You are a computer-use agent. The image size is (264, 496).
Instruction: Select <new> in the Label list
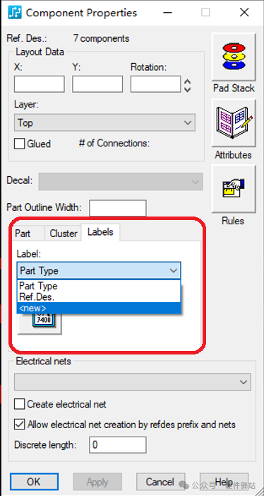pos(99,308)
